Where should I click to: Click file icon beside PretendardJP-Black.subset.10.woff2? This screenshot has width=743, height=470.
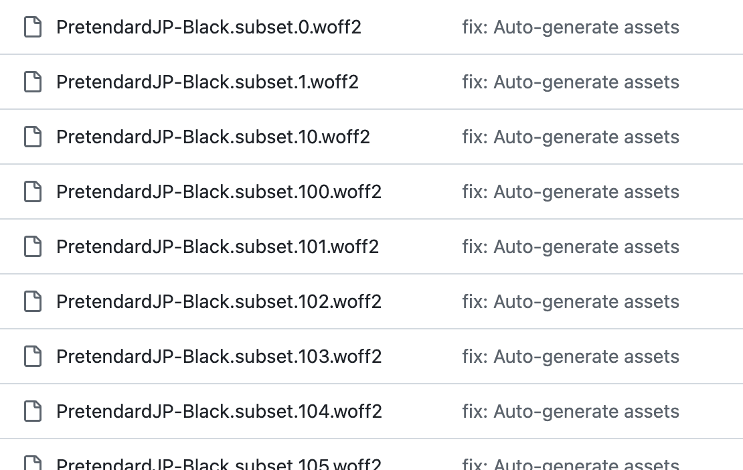[x=33, y=137]
